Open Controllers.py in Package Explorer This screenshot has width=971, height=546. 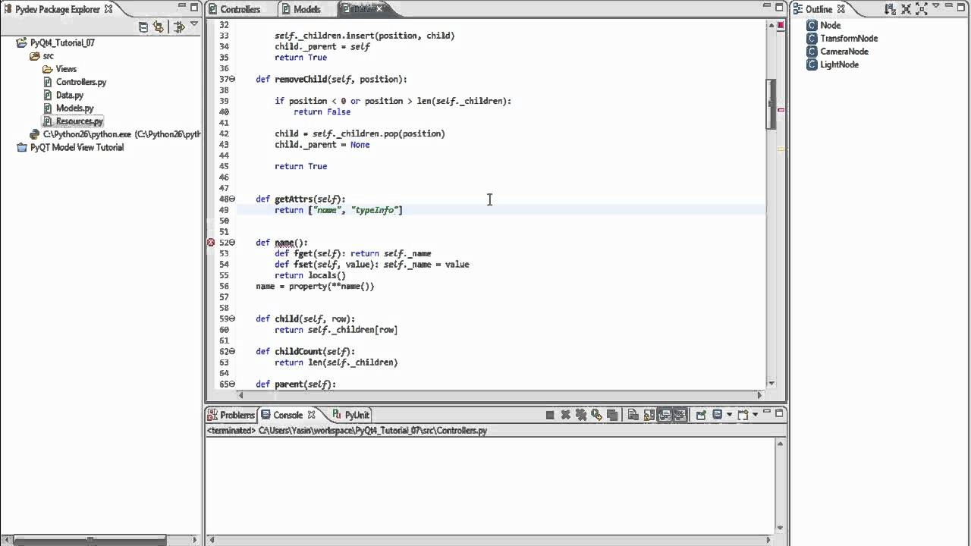[x=80, y=82]
